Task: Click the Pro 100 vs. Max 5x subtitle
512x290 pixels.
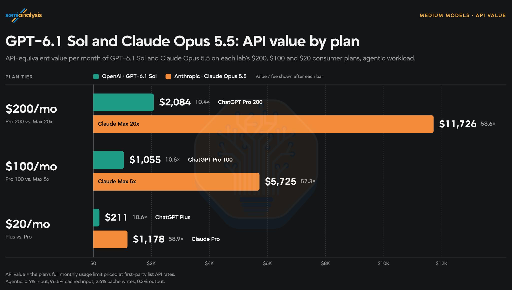Action: (27, 179)
